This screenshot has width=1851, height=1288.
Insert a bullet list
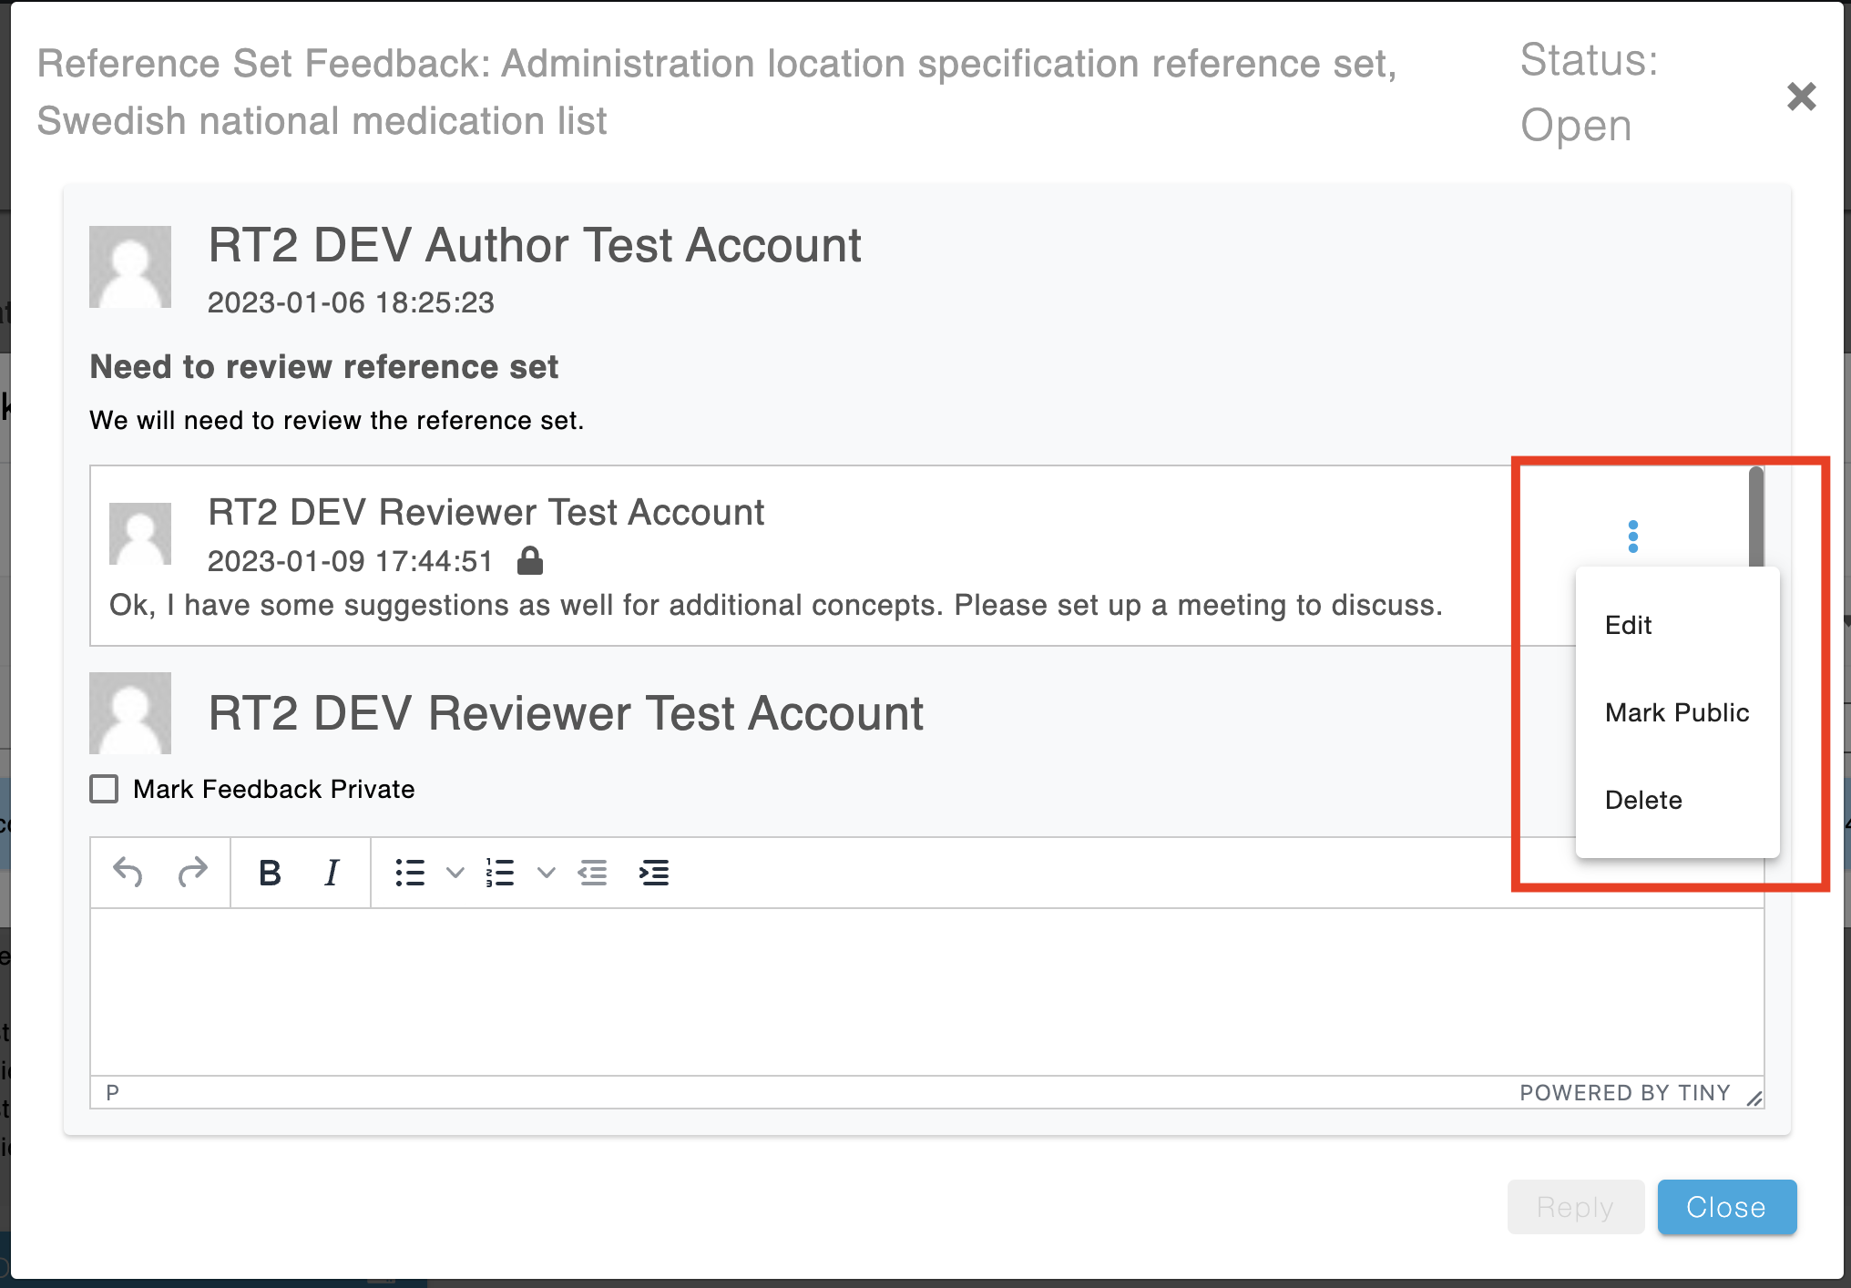410,873
